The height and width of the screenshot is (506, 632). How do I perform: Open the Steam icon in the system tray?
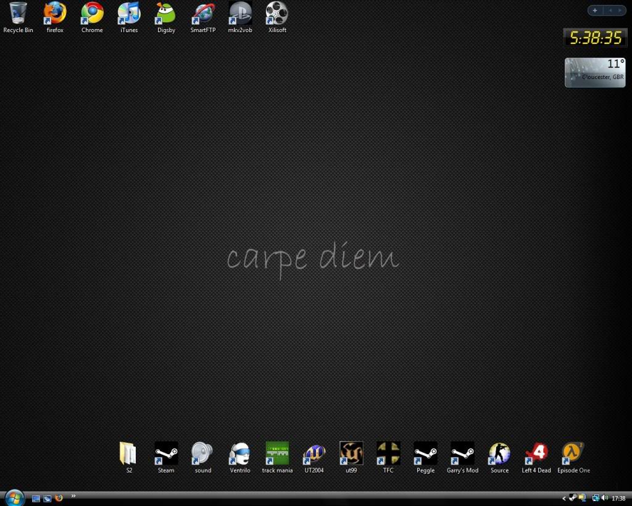pyautogui.click(x=572, y=498)
